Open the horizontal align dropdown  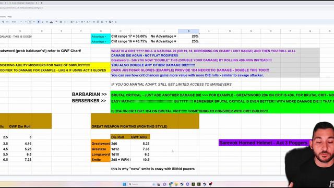[x=72, y=22]
